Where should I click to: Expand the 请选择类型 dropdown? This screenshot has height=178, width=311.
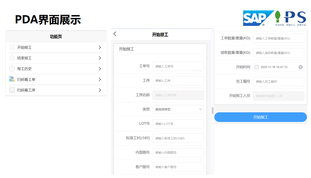pyautogui.click(x=178, y=109)
